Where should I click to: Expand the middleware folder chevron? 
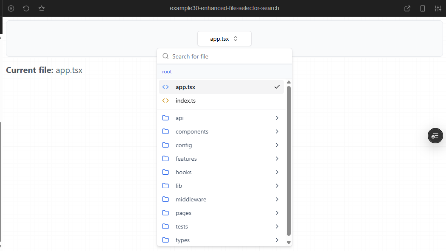[x=277, y=199]
